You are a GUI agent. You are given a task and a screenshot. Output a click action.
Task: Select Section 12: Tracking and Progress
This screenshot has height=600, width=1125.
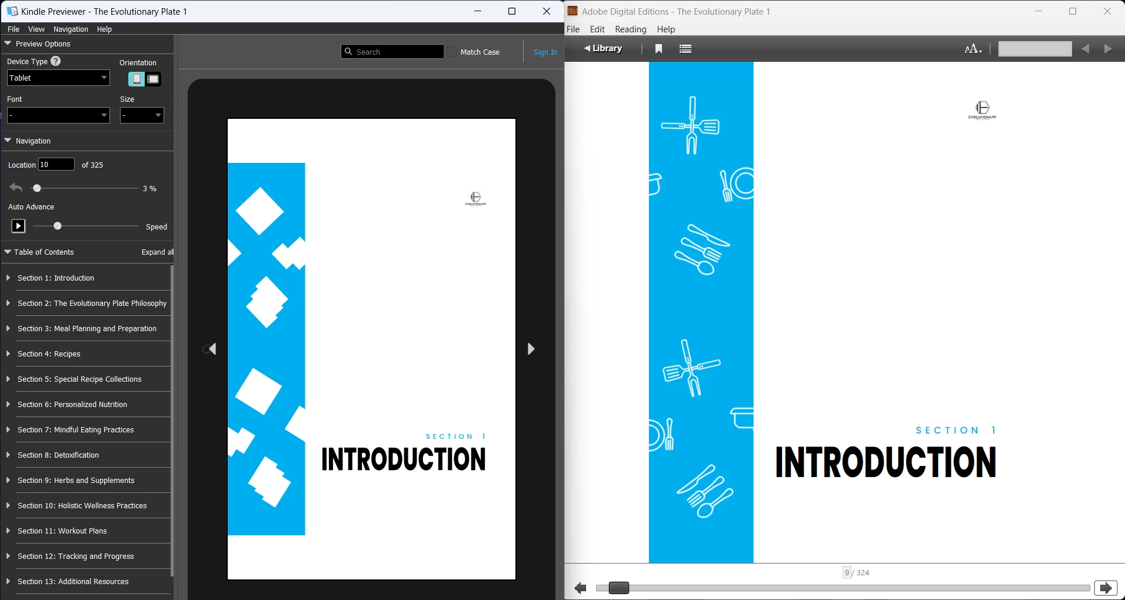[76, 556]
